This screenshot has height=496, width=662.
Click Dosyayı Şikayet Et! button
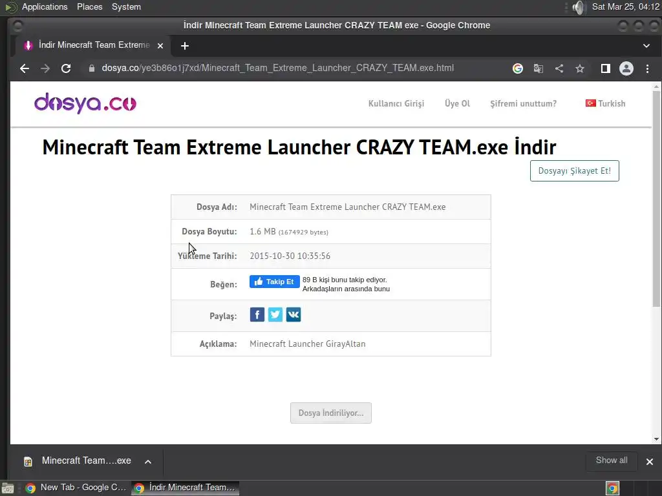pyautogui.click(x=575, y=170)
